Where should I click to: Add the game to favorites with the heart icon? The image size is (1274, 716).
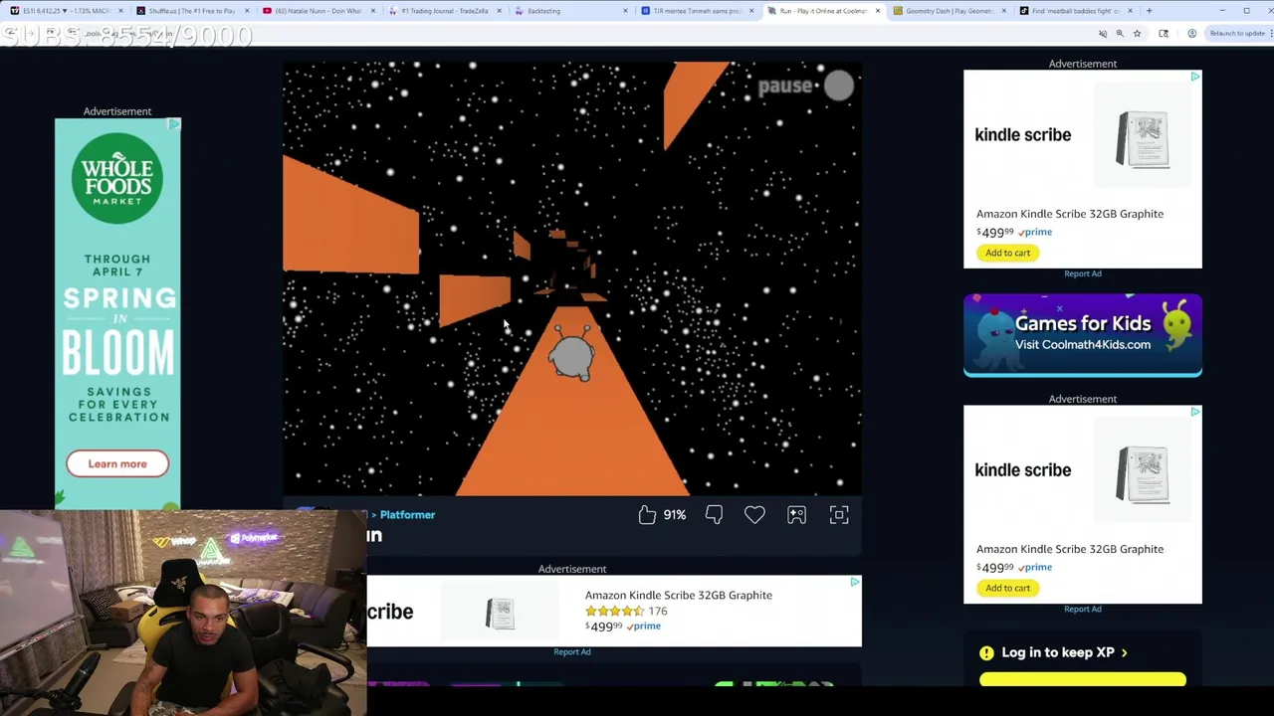(x=754, y=514)
